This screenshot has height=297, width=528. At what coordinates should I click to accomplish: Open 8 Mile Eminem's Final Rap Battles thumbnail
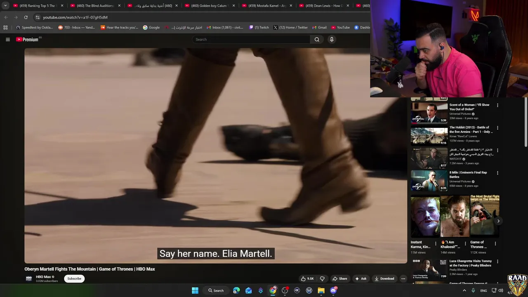click(429, 180)
